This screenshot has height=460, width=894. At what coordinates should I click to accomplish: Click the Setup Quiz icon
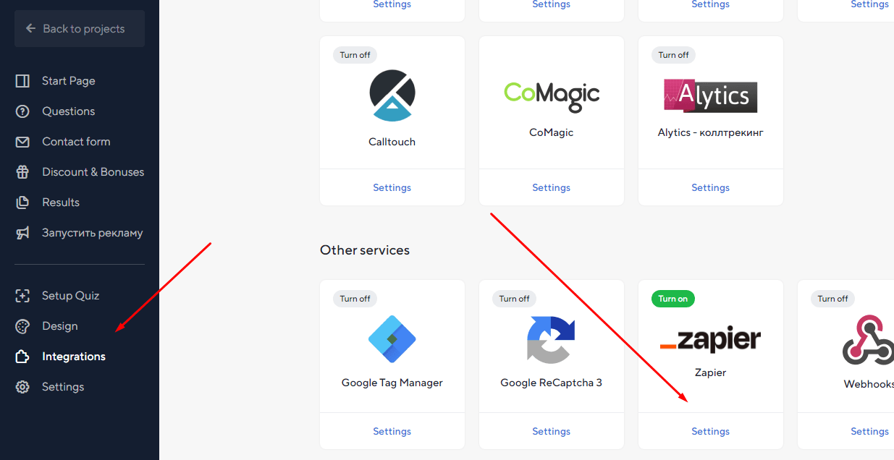[x=22, y=296]
